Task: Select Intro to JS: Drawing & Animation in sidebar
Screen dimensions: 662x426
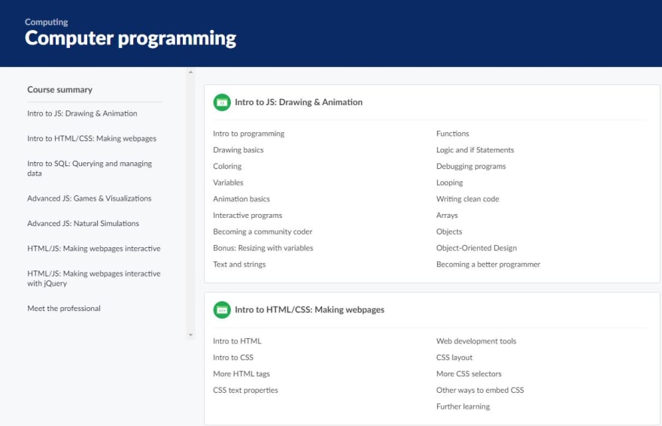Action: point(82,113)
